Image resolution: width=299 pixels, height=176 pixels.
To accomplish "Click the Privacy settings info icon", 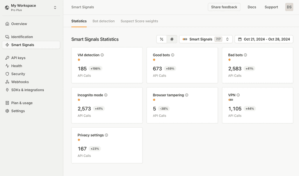I will tap(107, 135).
